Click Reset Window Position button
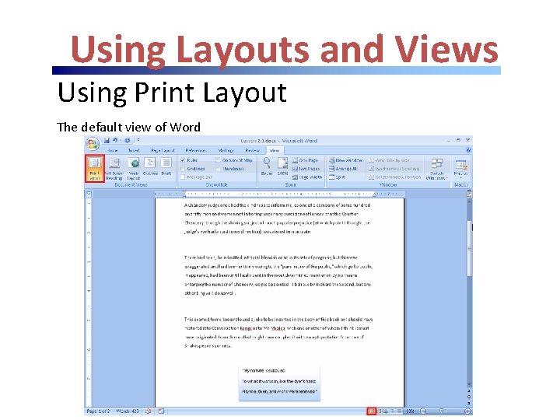The width and height of the screenshot is (560, 420). point(394,177)
